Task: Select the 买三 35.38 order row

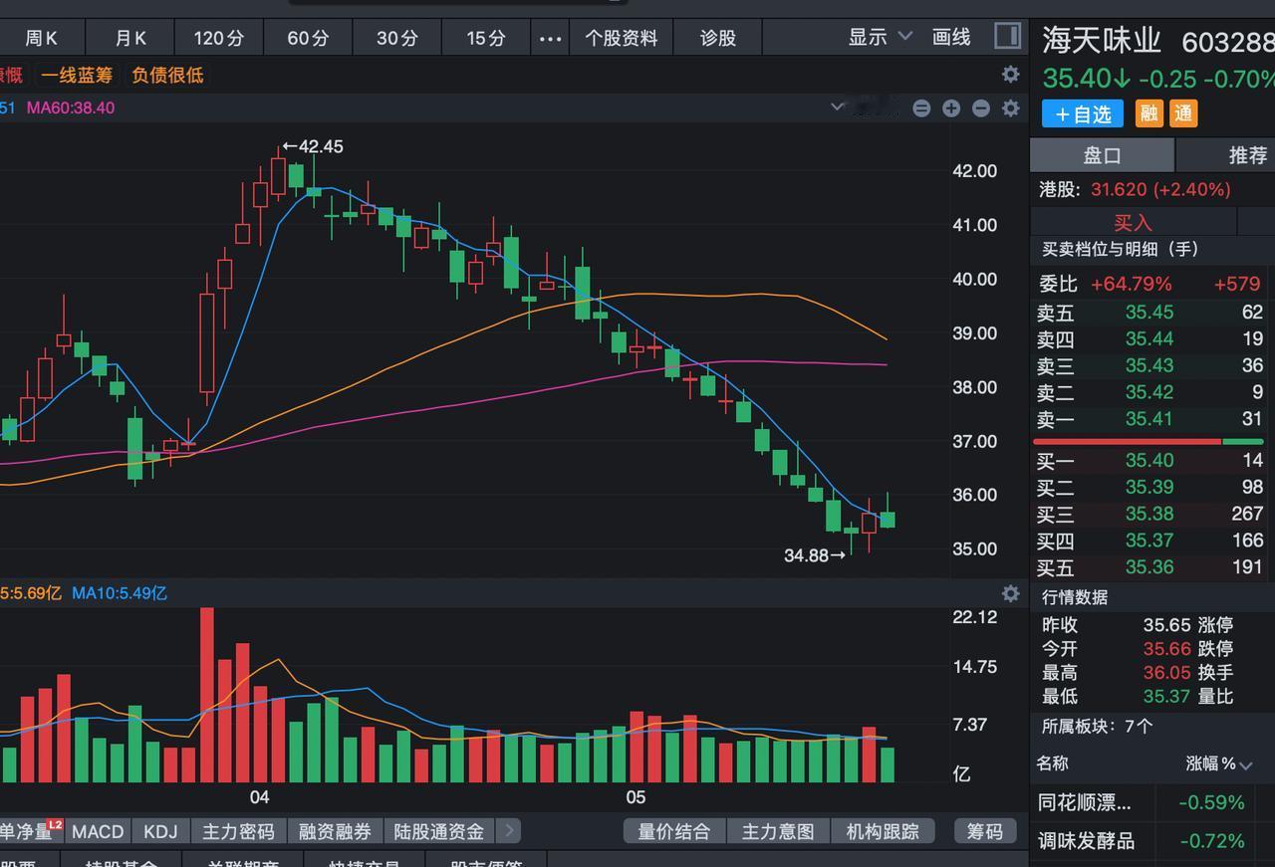Action: coord(1152,515)
